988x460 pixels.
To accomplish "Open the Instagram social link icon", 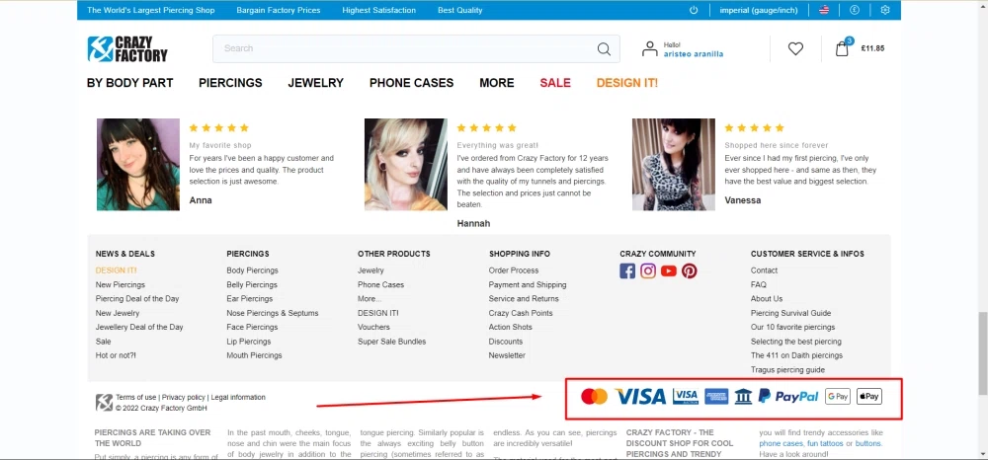I will (x=648, y=271).
